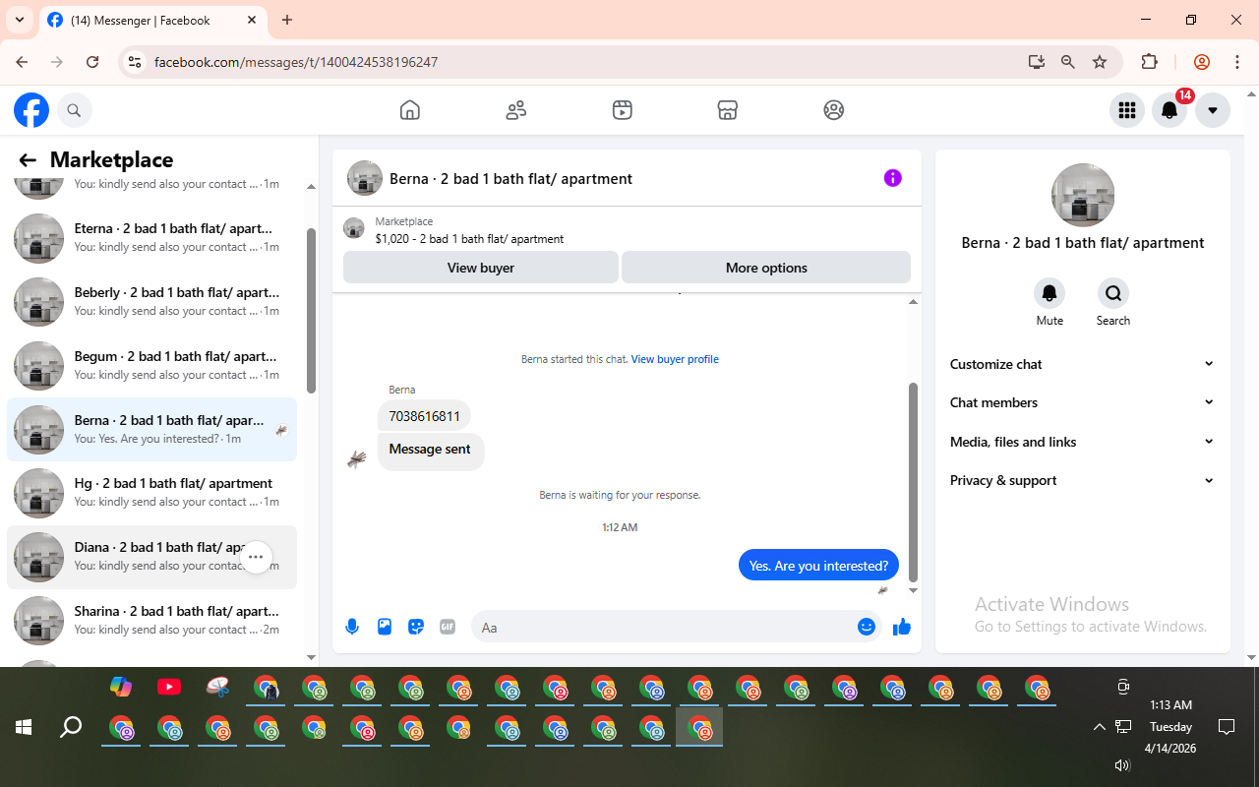1259x787 pixels.
Task: Open the Friends icon in top navigation
Action: 516,110
